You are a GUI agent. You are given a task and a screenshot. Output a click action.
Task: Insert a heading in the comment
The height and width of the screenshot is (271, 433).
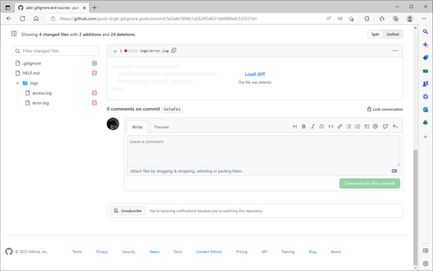(x=294, y=126)
